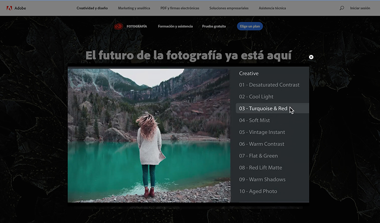This screenshot has height=223, width=380.
Task: Click the lake photo preview image
Action: click(x=149, y=135)
